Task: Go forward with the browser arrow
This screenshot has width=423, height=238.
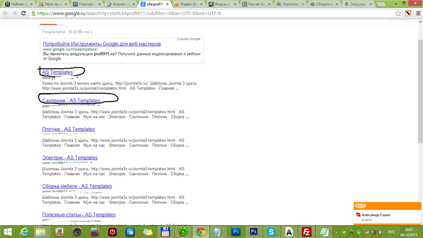Action: (x=14, y=13)
